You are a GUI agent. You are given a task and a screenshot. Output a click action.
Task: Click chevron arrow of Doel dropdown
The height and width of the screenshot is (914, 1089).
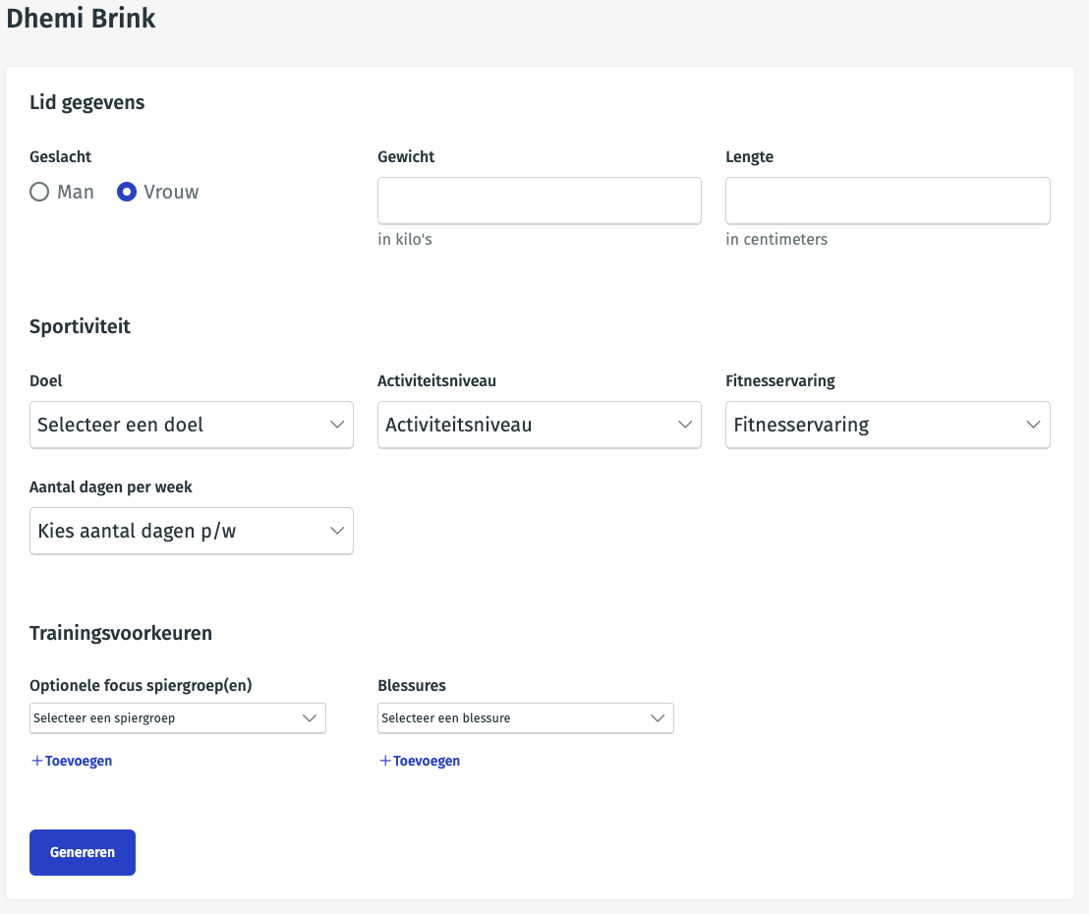[x=337, y=425]
